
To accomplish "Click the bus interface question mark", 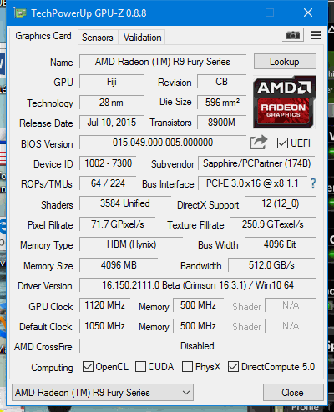I will [313, 183].
